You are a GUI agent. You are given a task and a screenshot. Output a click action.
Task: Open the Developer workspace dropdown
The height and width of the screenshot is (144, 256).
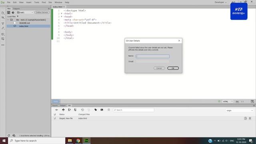[220, 2]
